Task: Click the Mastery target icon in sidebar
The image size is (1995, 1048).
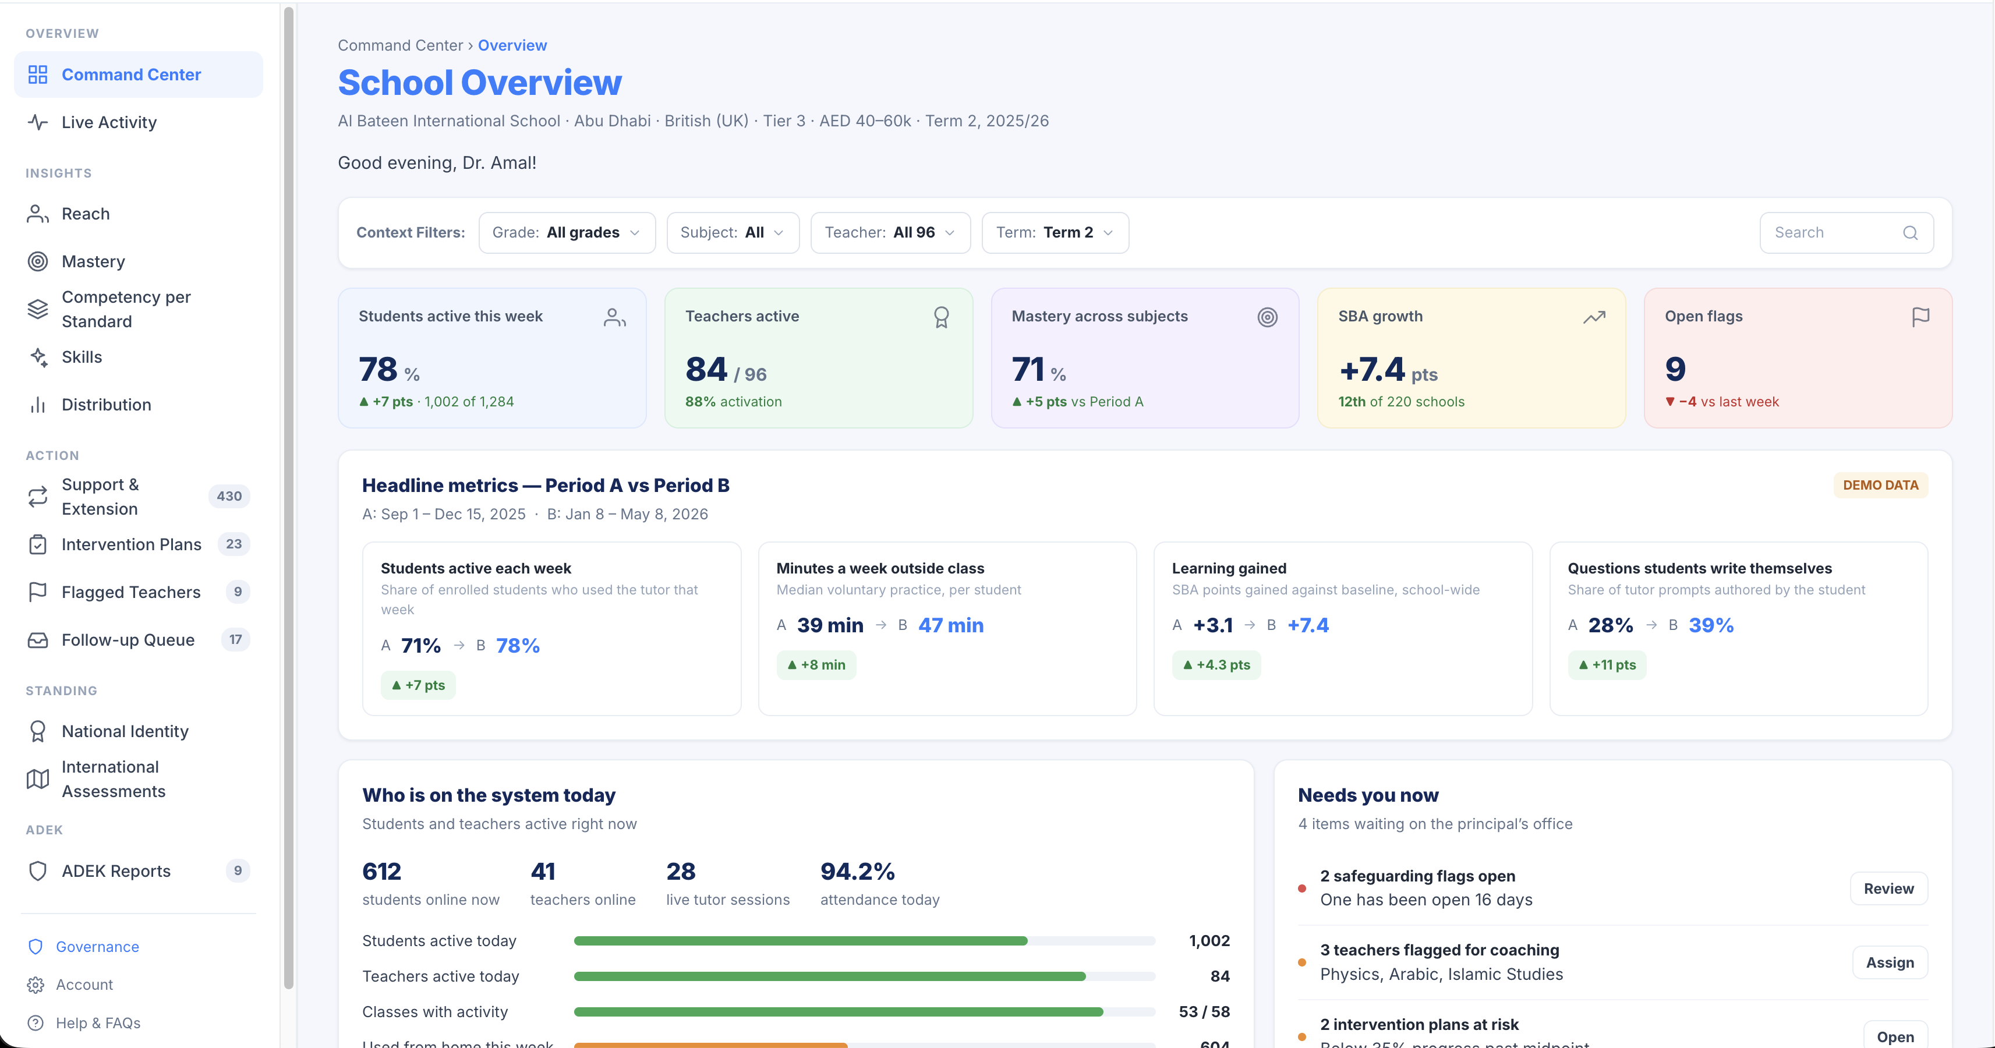Action: tap(37, 261)
